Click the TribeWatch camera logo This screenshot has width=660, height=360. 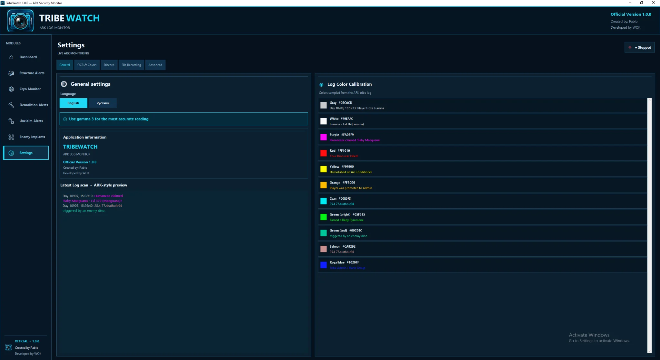[x=21, y=21]
